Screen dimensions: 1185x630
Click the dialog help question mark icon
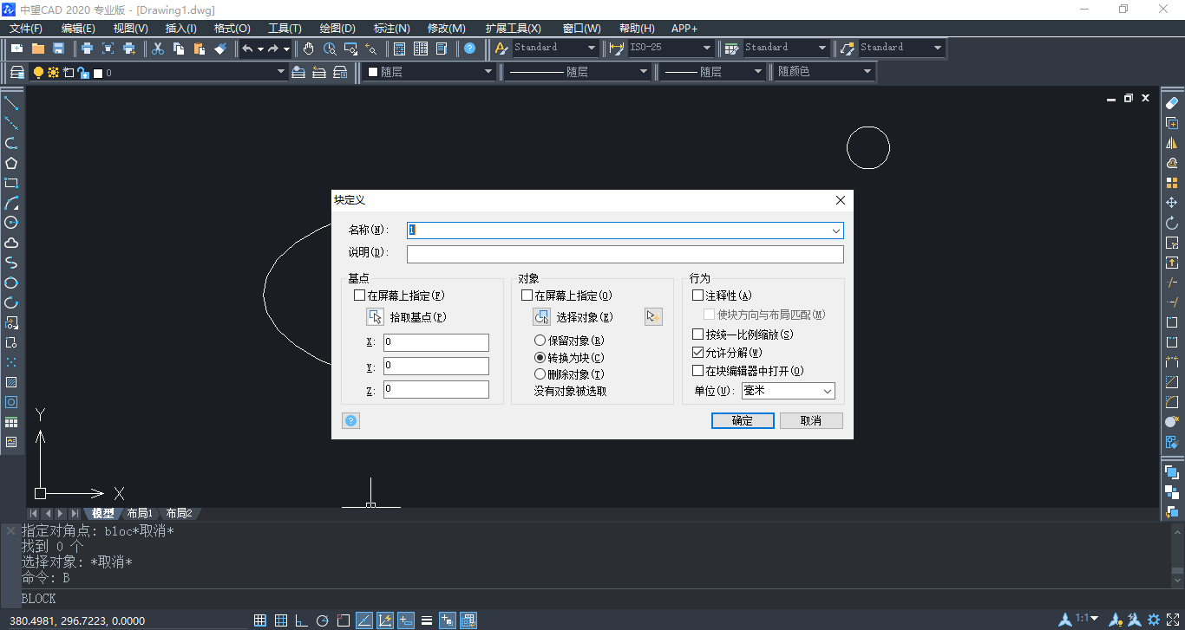coord(351,421)
